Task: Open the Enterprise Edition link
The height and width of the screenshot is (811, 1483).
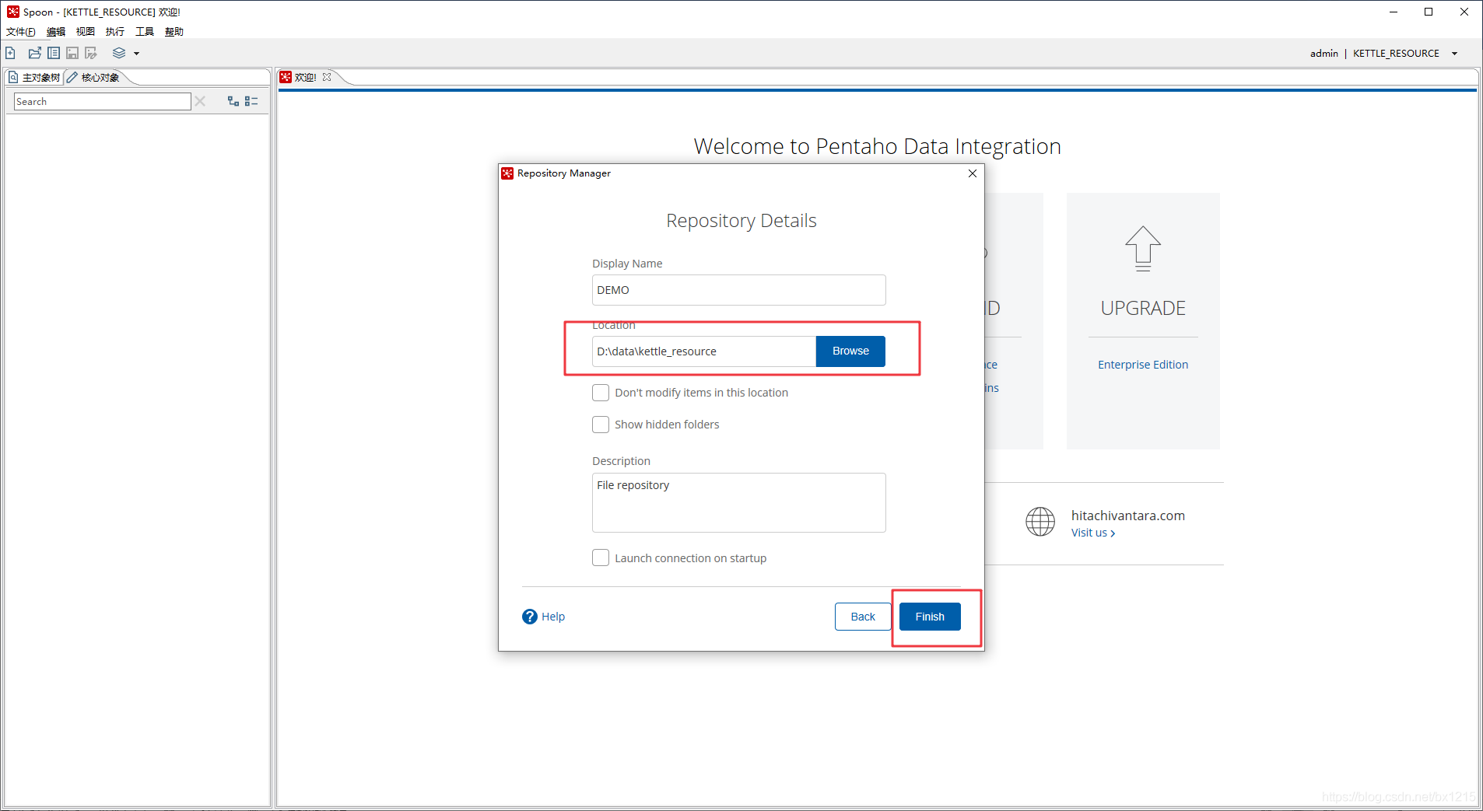Action: (1143, 365)
